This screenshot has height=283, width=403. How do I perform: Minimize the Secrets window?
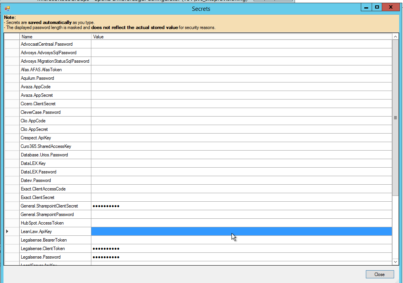[366, 7]
